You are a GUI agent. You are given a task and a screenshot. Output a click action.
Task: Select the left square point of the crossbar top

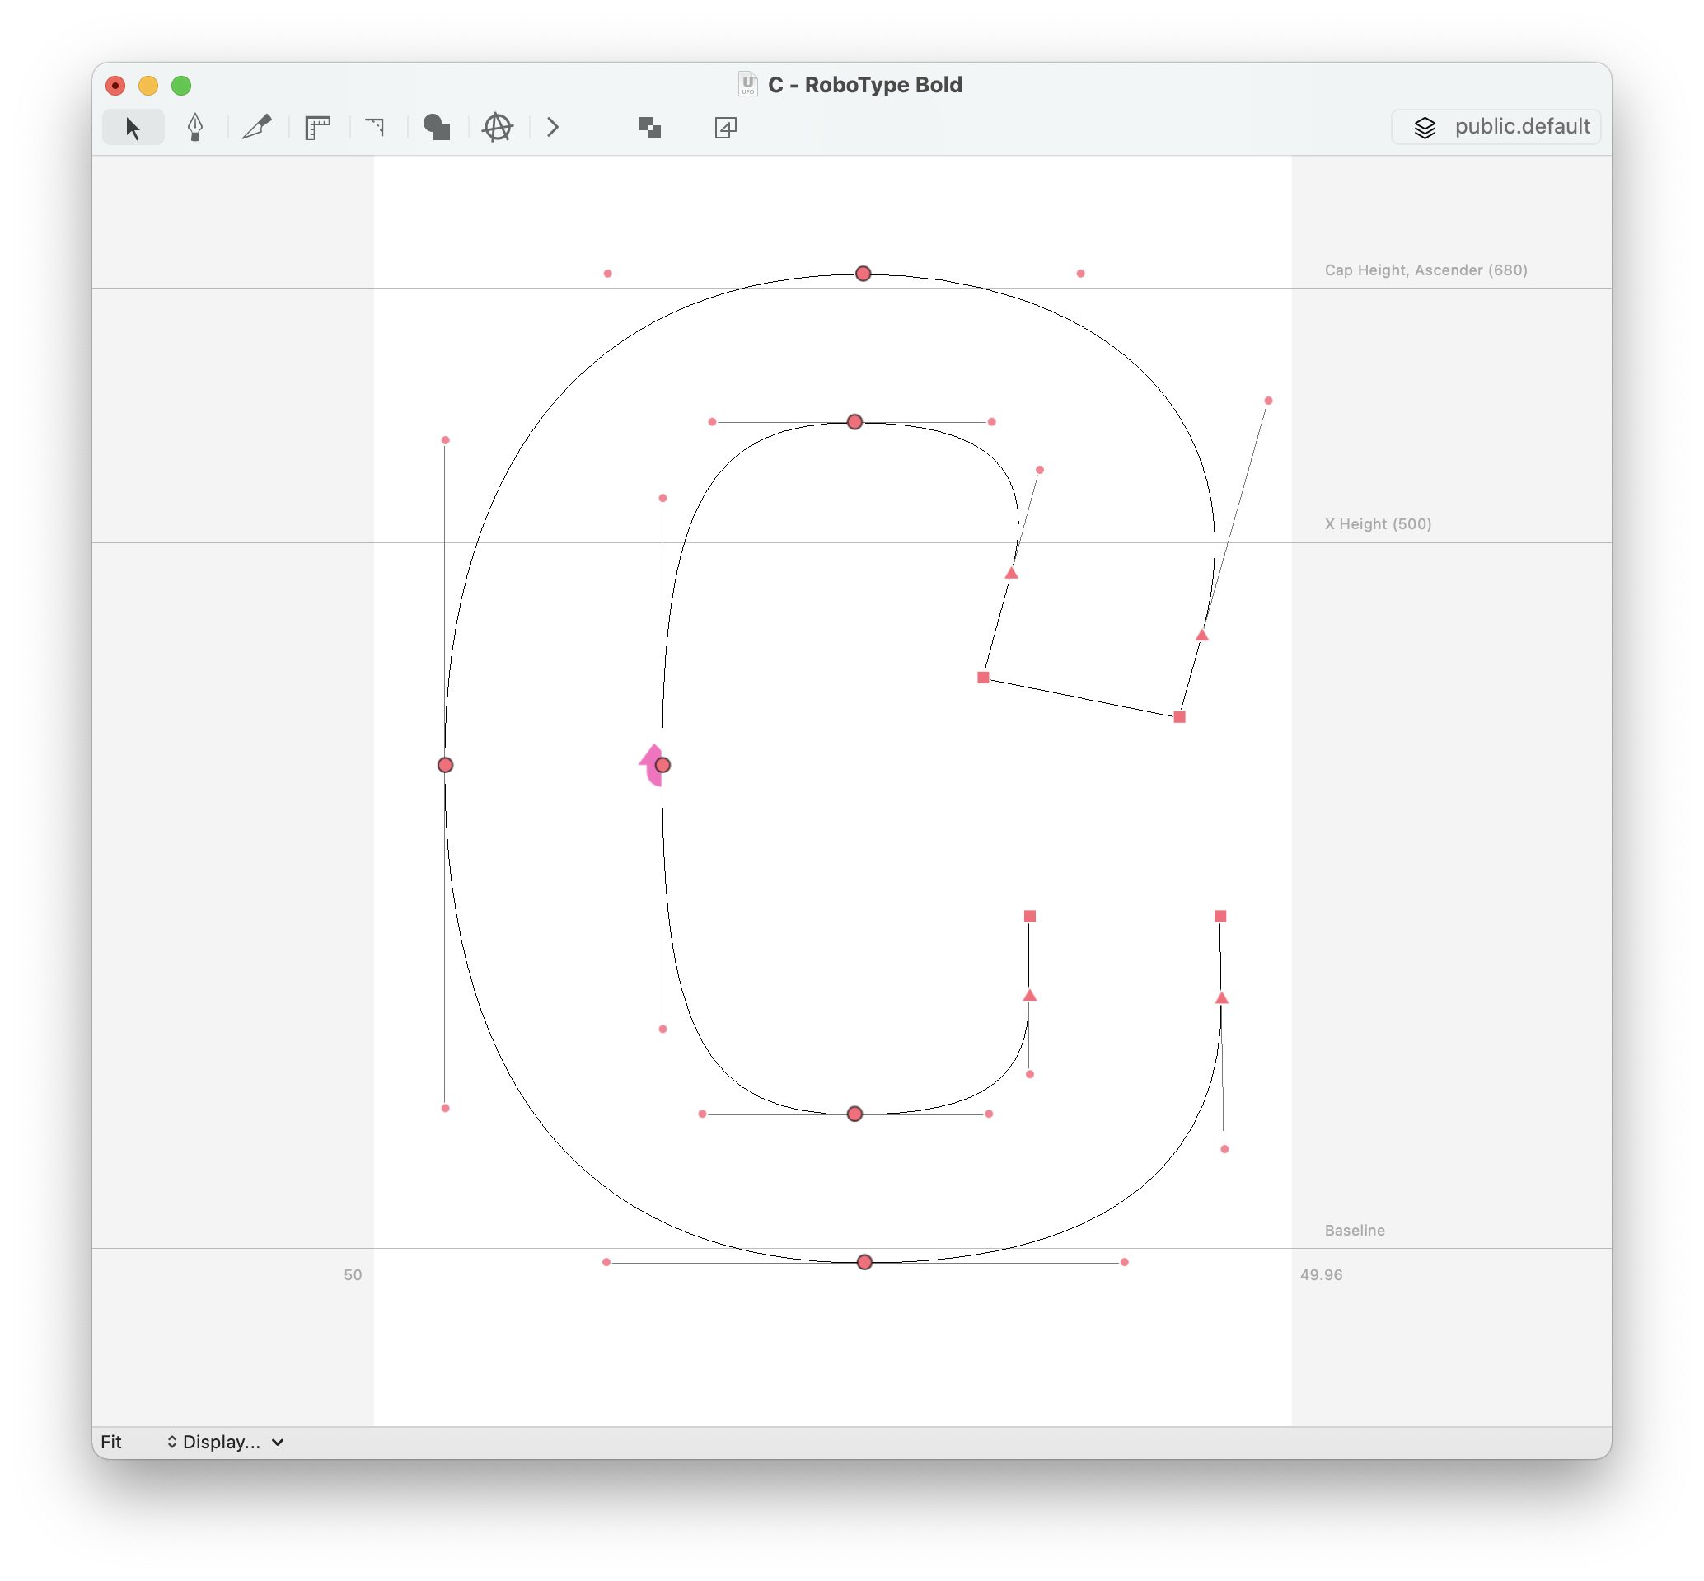(1030, 917)
